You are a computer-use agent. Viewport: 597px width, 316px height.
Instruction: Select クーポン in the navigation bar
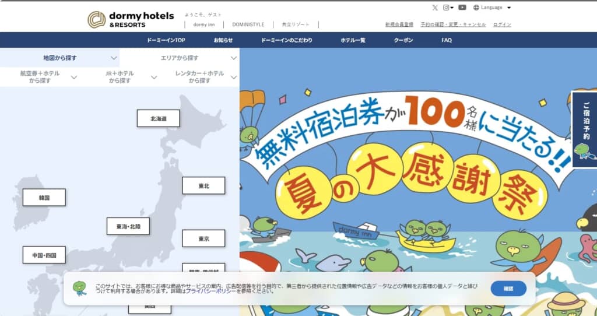coord(403,40)
